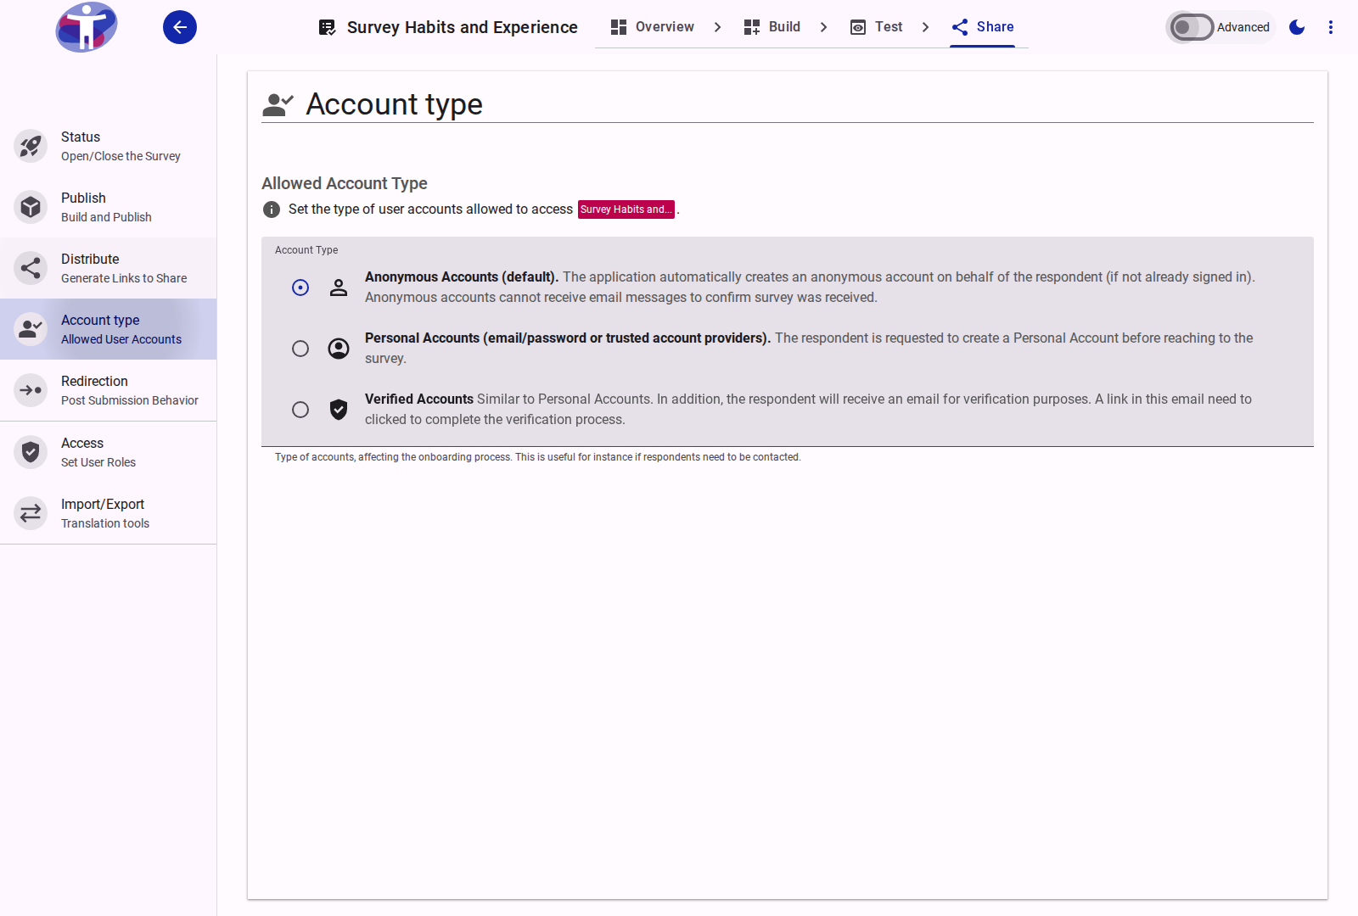Screen dimensions: 1358x916
Task: Click the Personal Accounts label text
Action: [568, 338]
